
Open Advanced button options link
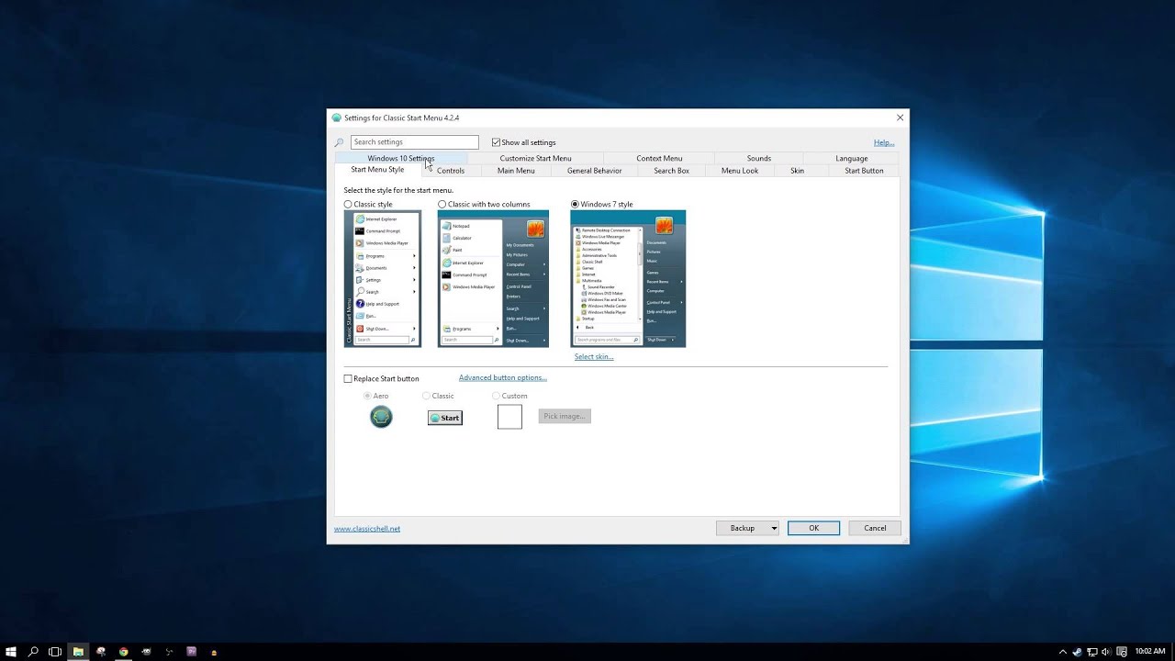pos(503,377)
